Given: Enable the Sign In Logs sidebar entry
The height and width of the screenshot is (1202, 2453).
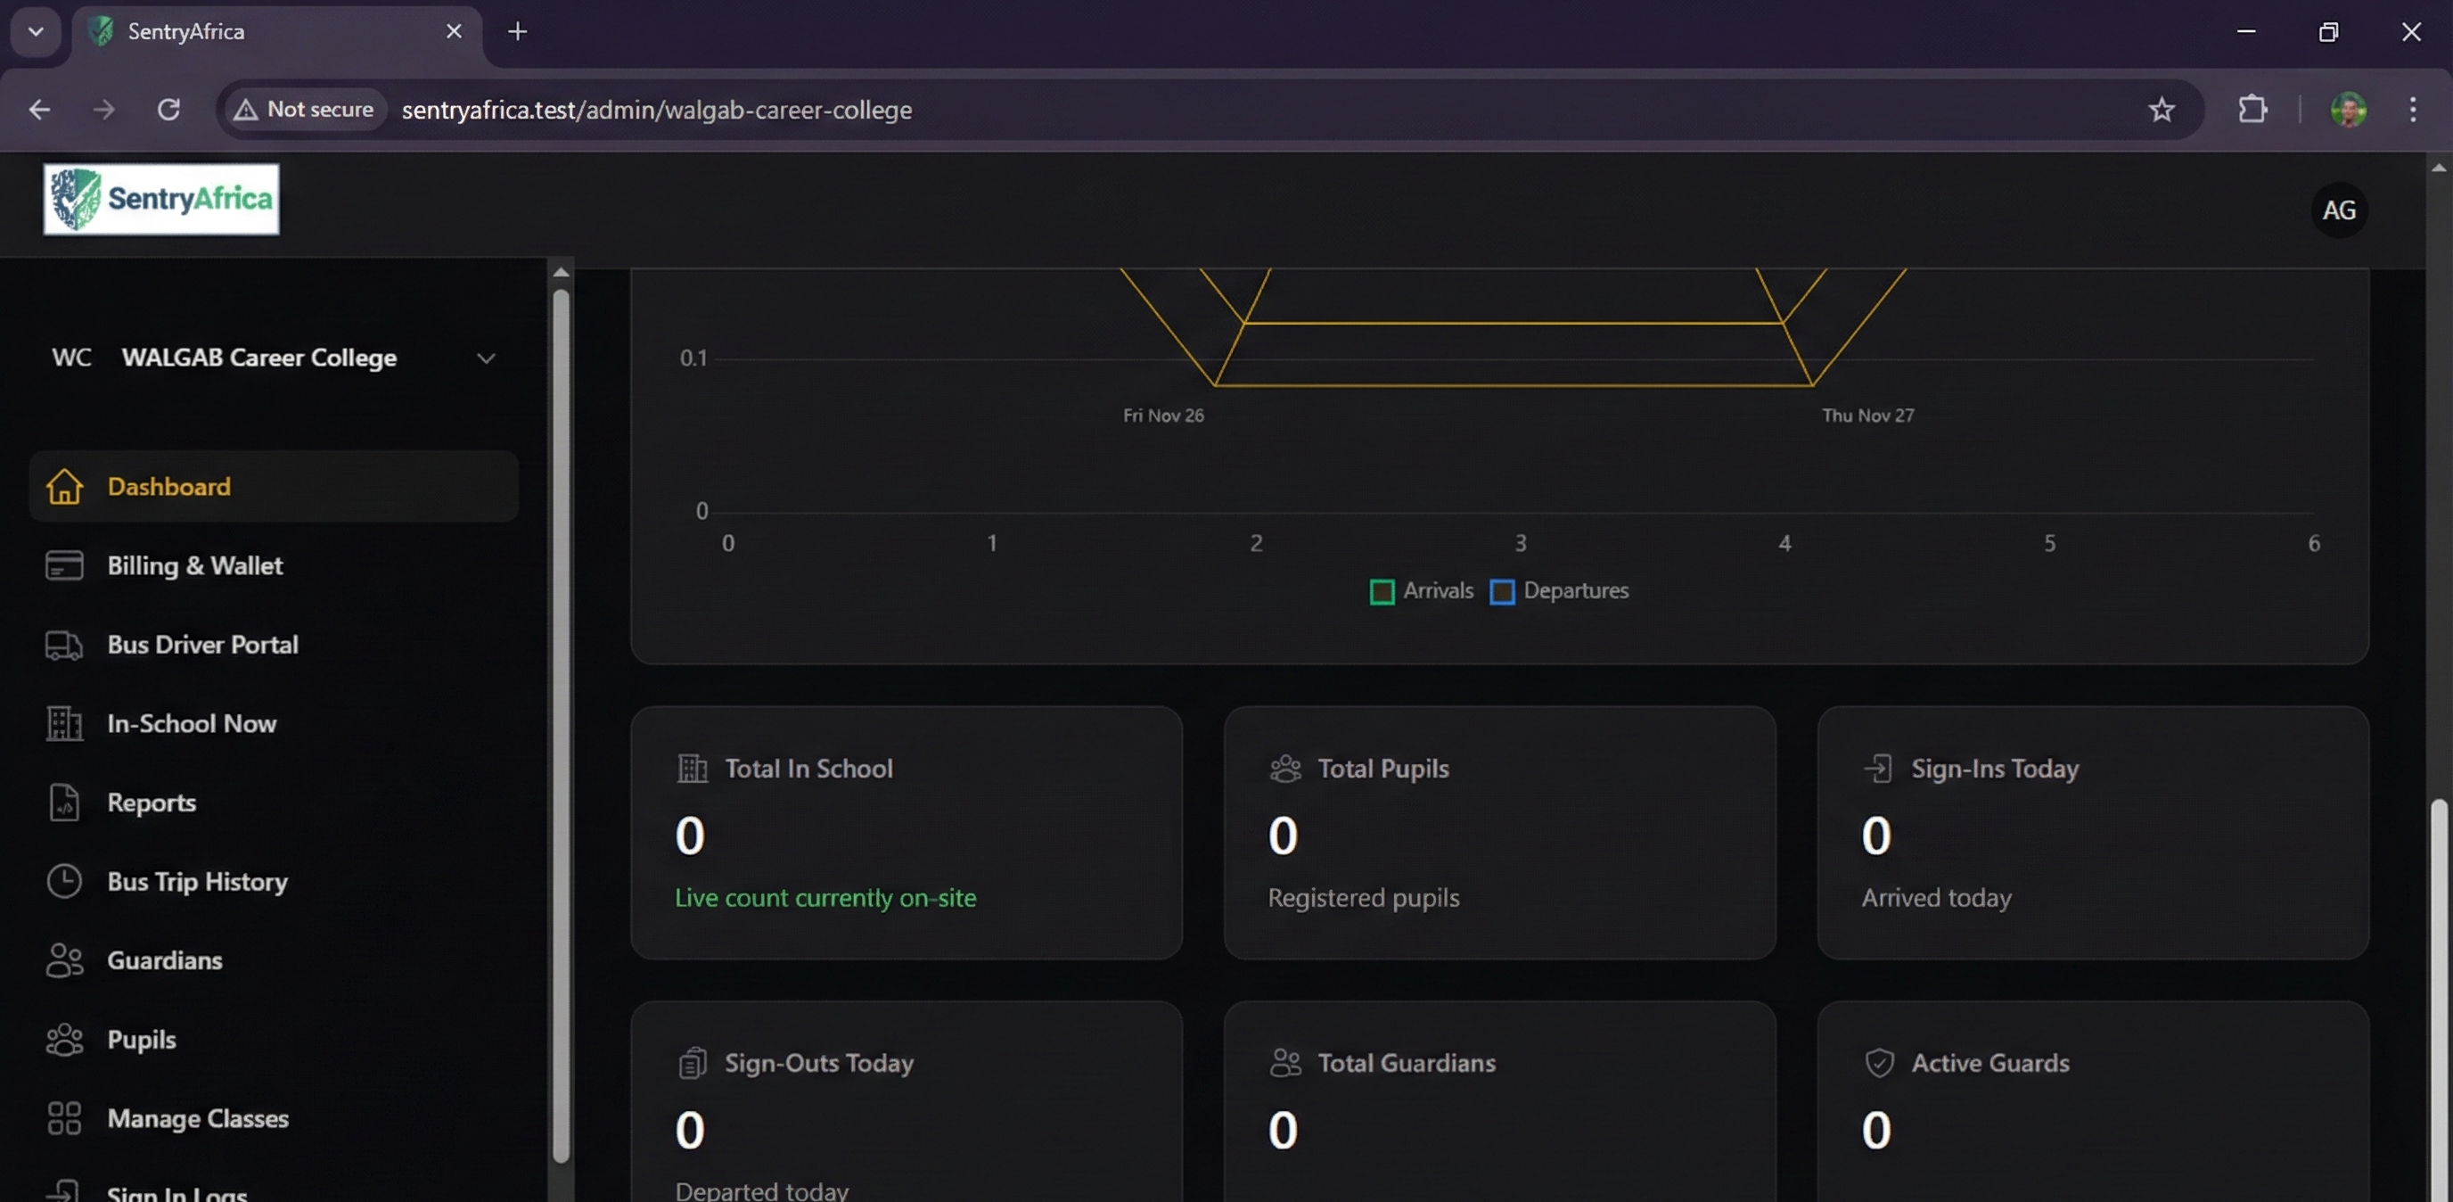Looking at the screenshot, I should (x=176, y=1192).
